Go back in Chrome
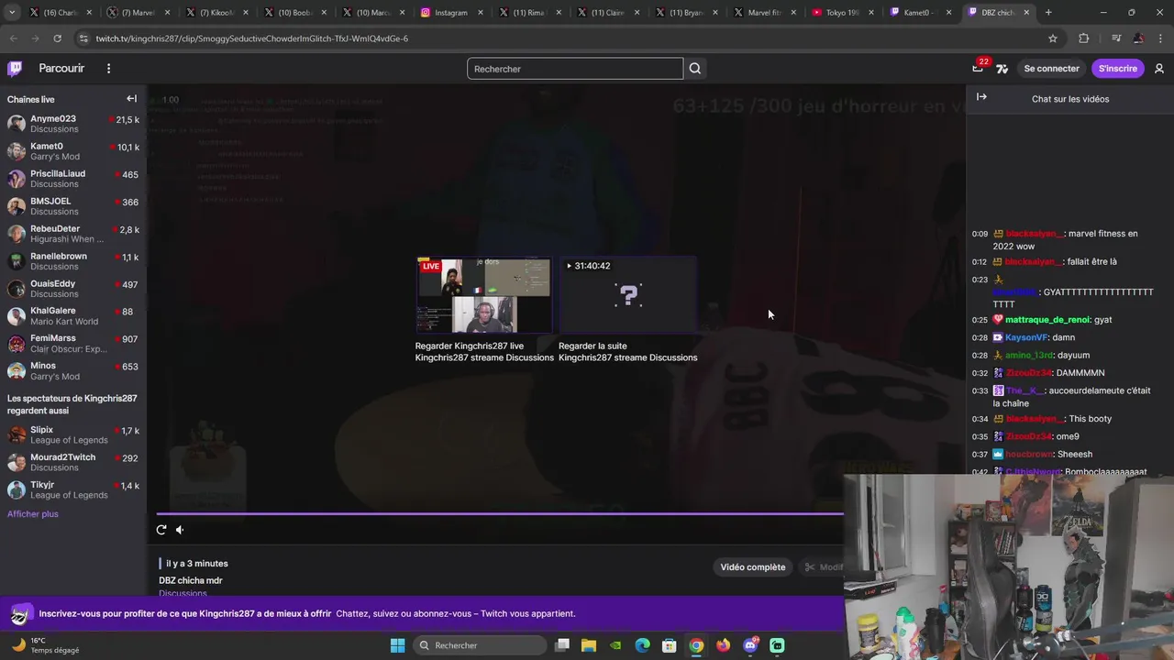Image resolution: width=1174 pixels, height=660 pixels. [x=13, y=38]
